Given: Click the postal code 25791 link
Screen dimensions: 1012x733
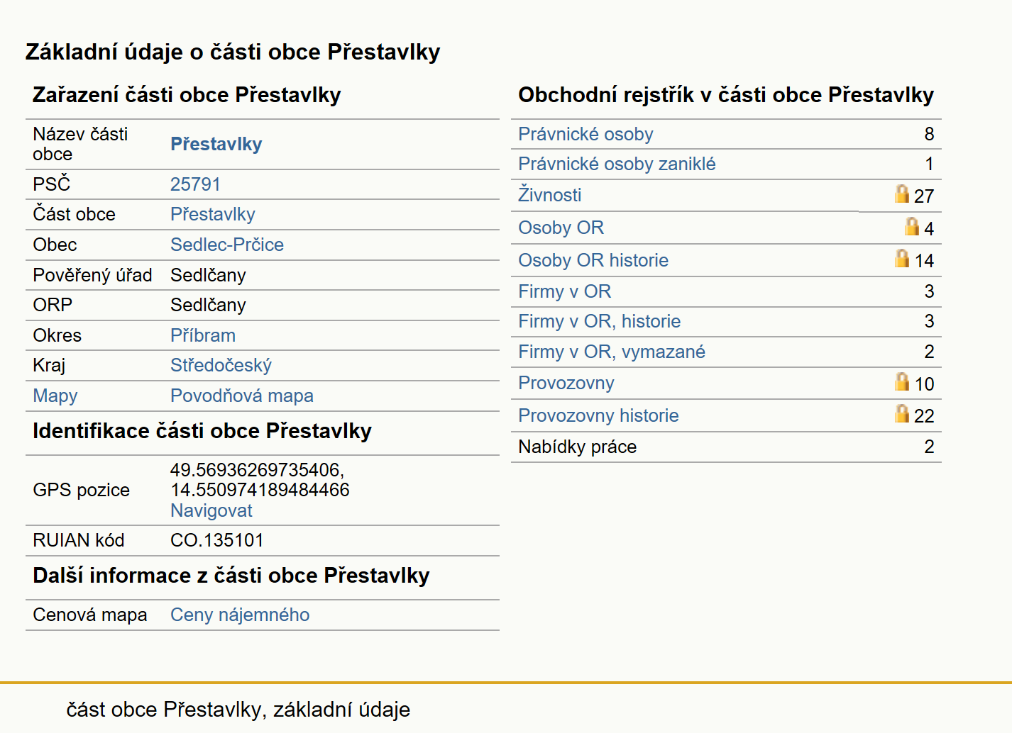Looking at the screenshot, I should click(x=195, y=184).
